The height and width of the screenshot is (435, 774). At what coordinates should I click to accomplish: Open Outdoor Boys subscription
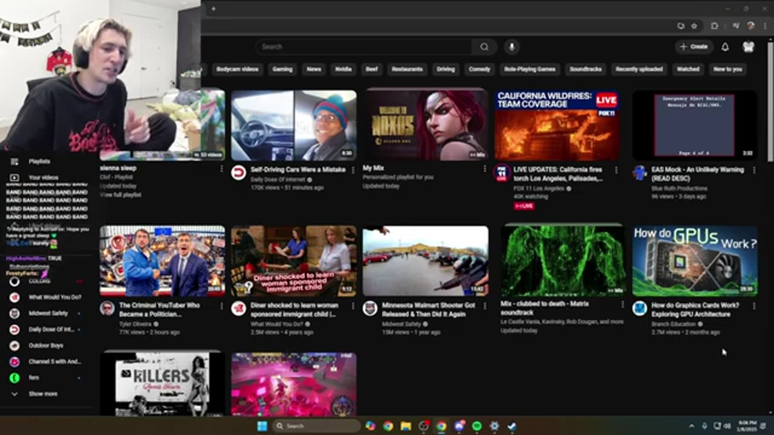point(46,346)
